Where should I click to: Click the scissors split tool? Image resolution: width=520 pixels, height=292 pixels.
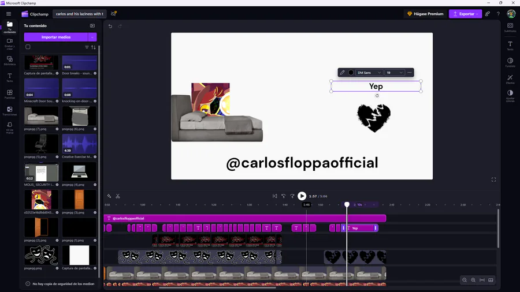click(118, 196)
